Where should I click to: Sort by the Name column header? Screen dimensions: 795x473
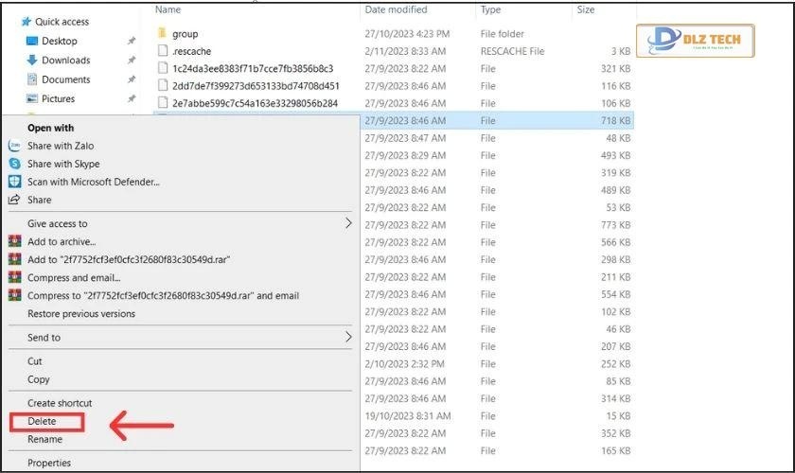point(168,9)
